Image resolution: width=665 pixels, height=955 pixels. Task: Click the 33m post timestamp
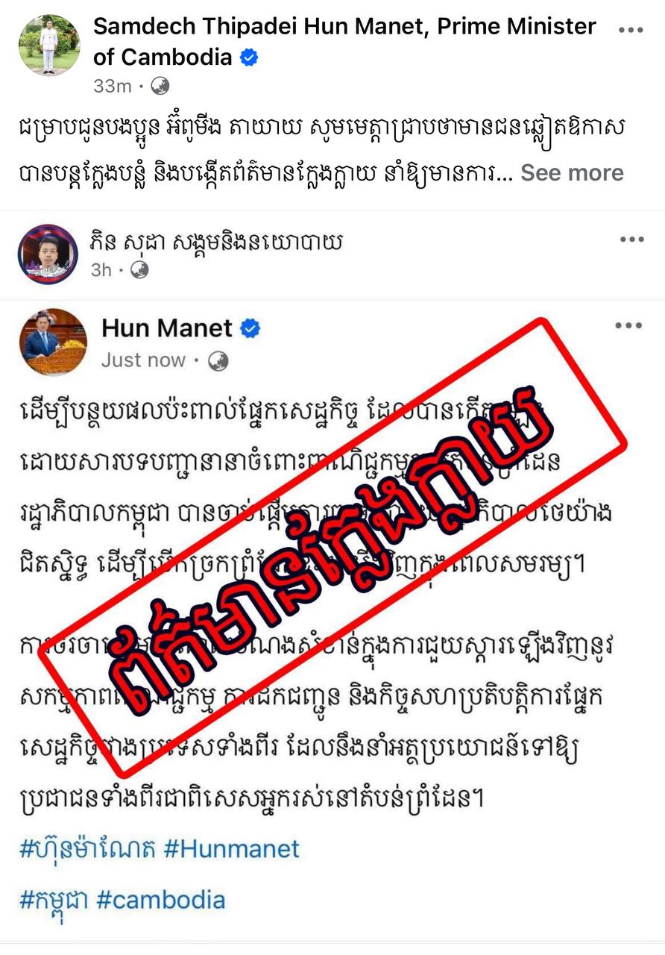pos(113,87)
